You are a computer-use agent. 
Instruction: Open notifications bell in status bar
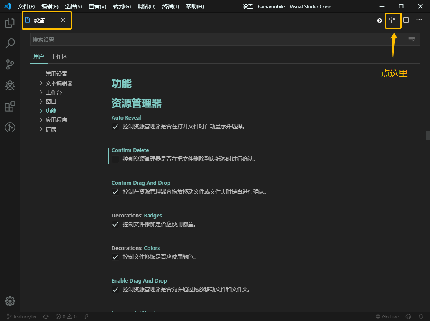coord(421,316)
